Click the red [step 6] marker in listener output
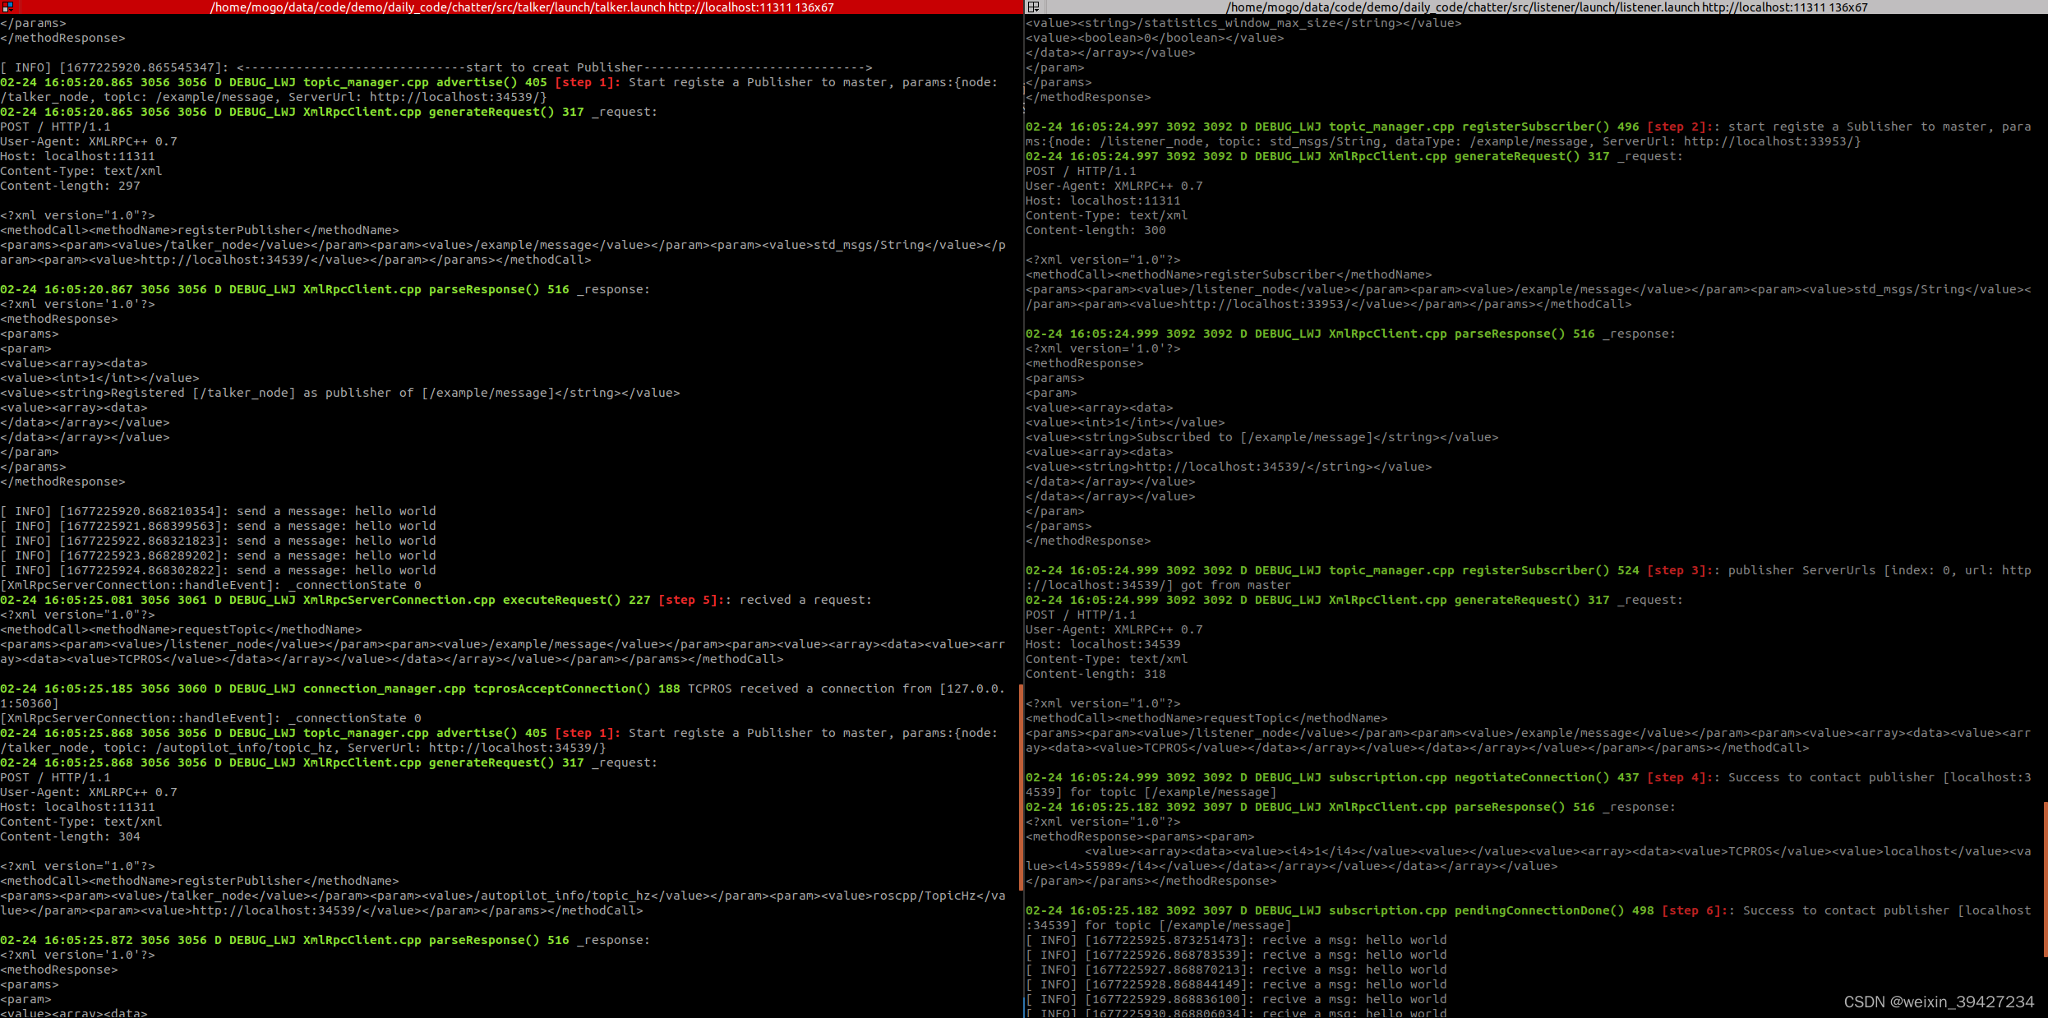 click(1691, 910)
